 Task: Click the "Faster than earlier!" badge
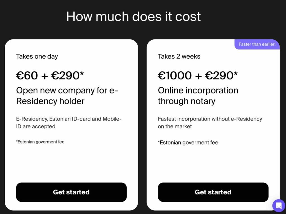click(x=257, y=44)
